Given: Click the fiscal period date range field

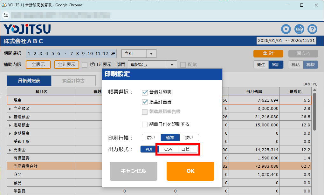Looking at the screenshot, I should pos(286,41).
